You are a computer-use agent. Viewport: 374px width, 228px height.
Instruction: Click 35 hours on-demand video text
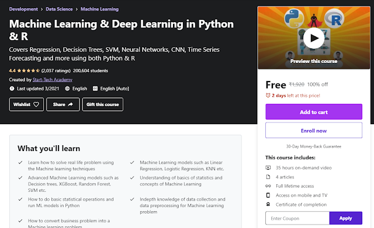tap(304, 168)
